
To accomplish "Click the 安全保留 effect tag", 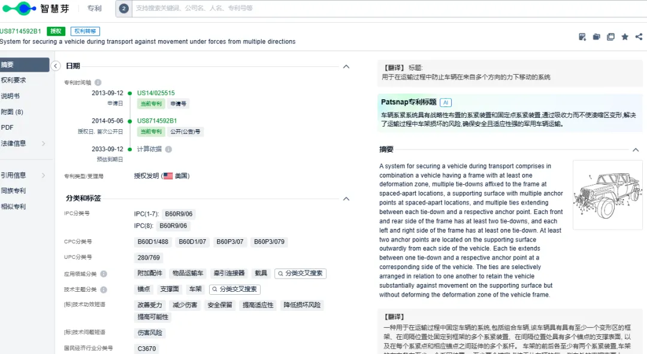I will pyautogui.click(x=220, y=306).
